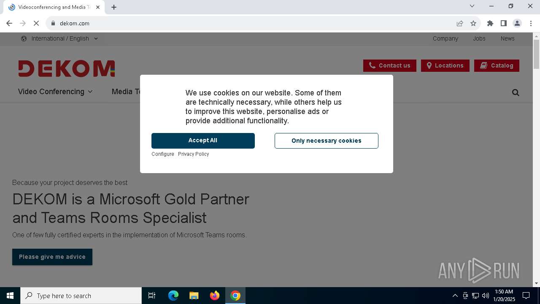540x304 pixels.
Task: Click the share this page icon
Action: tap(460, 23)
